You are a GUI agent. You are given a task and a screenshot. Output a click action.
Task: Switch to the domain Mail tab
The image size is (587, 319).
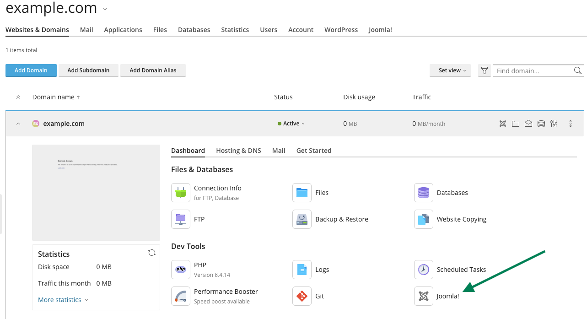[x=279, y=151]
